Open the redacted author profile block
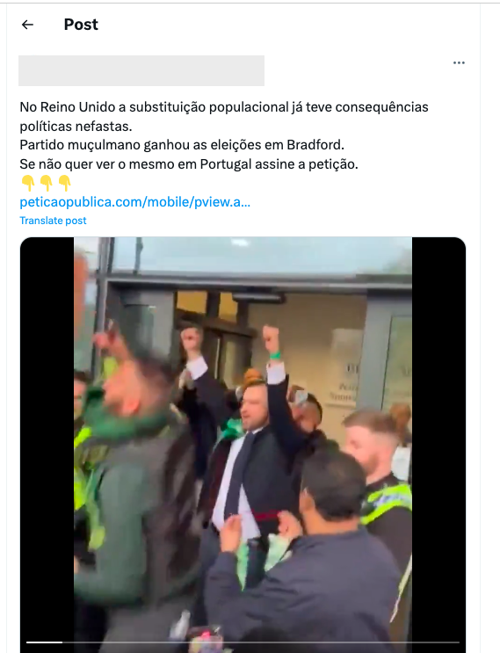 pos(141,71)
